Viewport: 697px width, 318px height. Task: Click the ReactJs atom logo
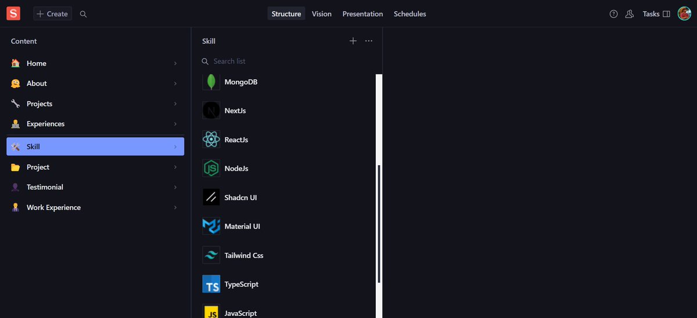click(211, 140)
